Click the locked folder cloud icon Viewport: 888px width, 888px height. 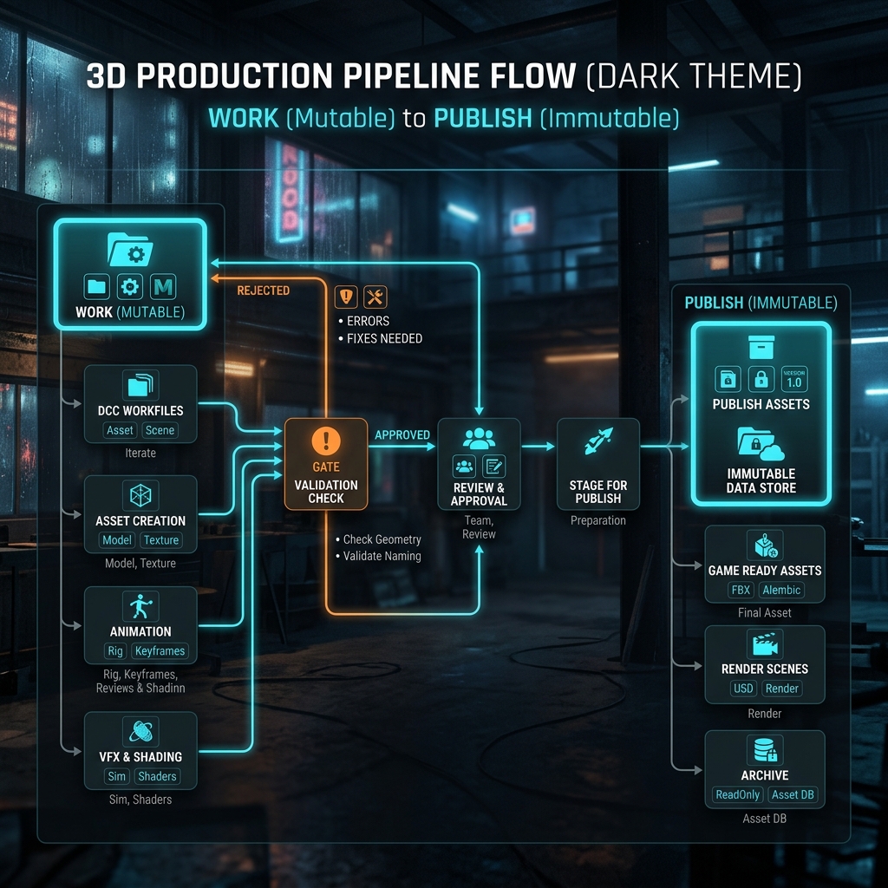(761, 444)
